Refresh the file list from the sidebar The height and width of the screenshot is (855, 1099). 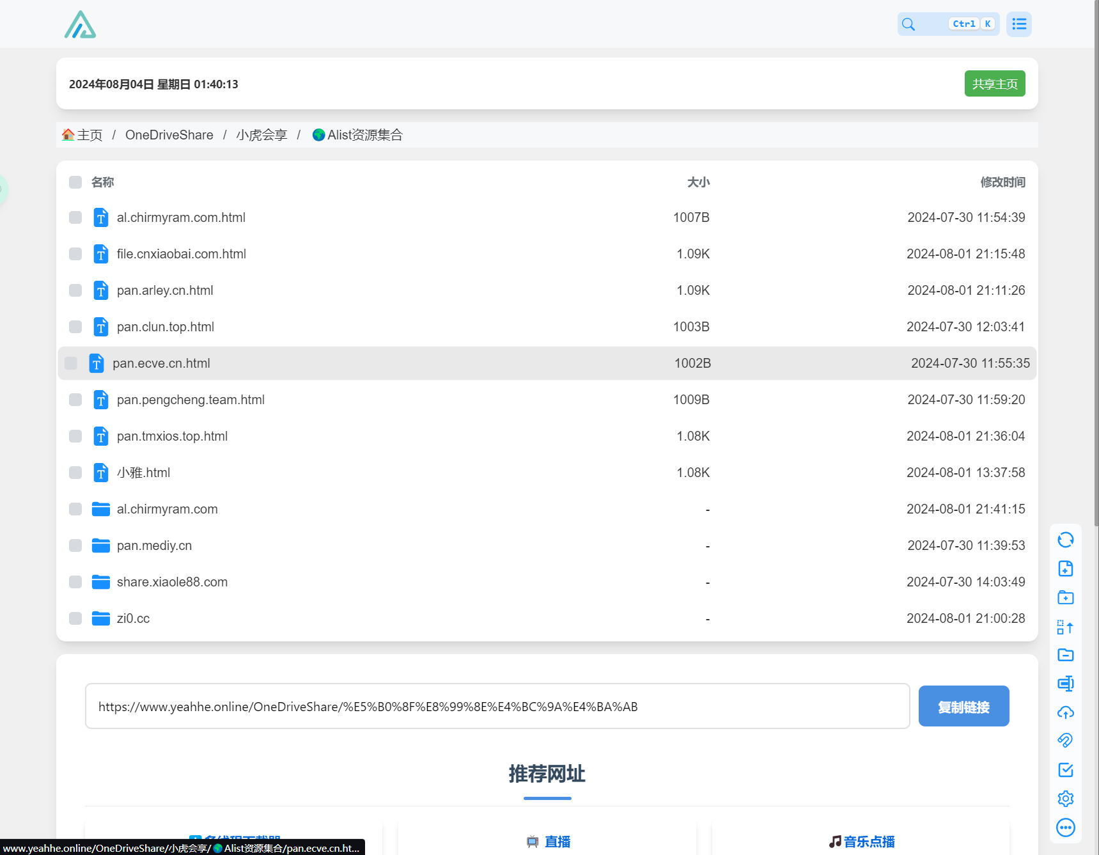tap(1066, 540)
